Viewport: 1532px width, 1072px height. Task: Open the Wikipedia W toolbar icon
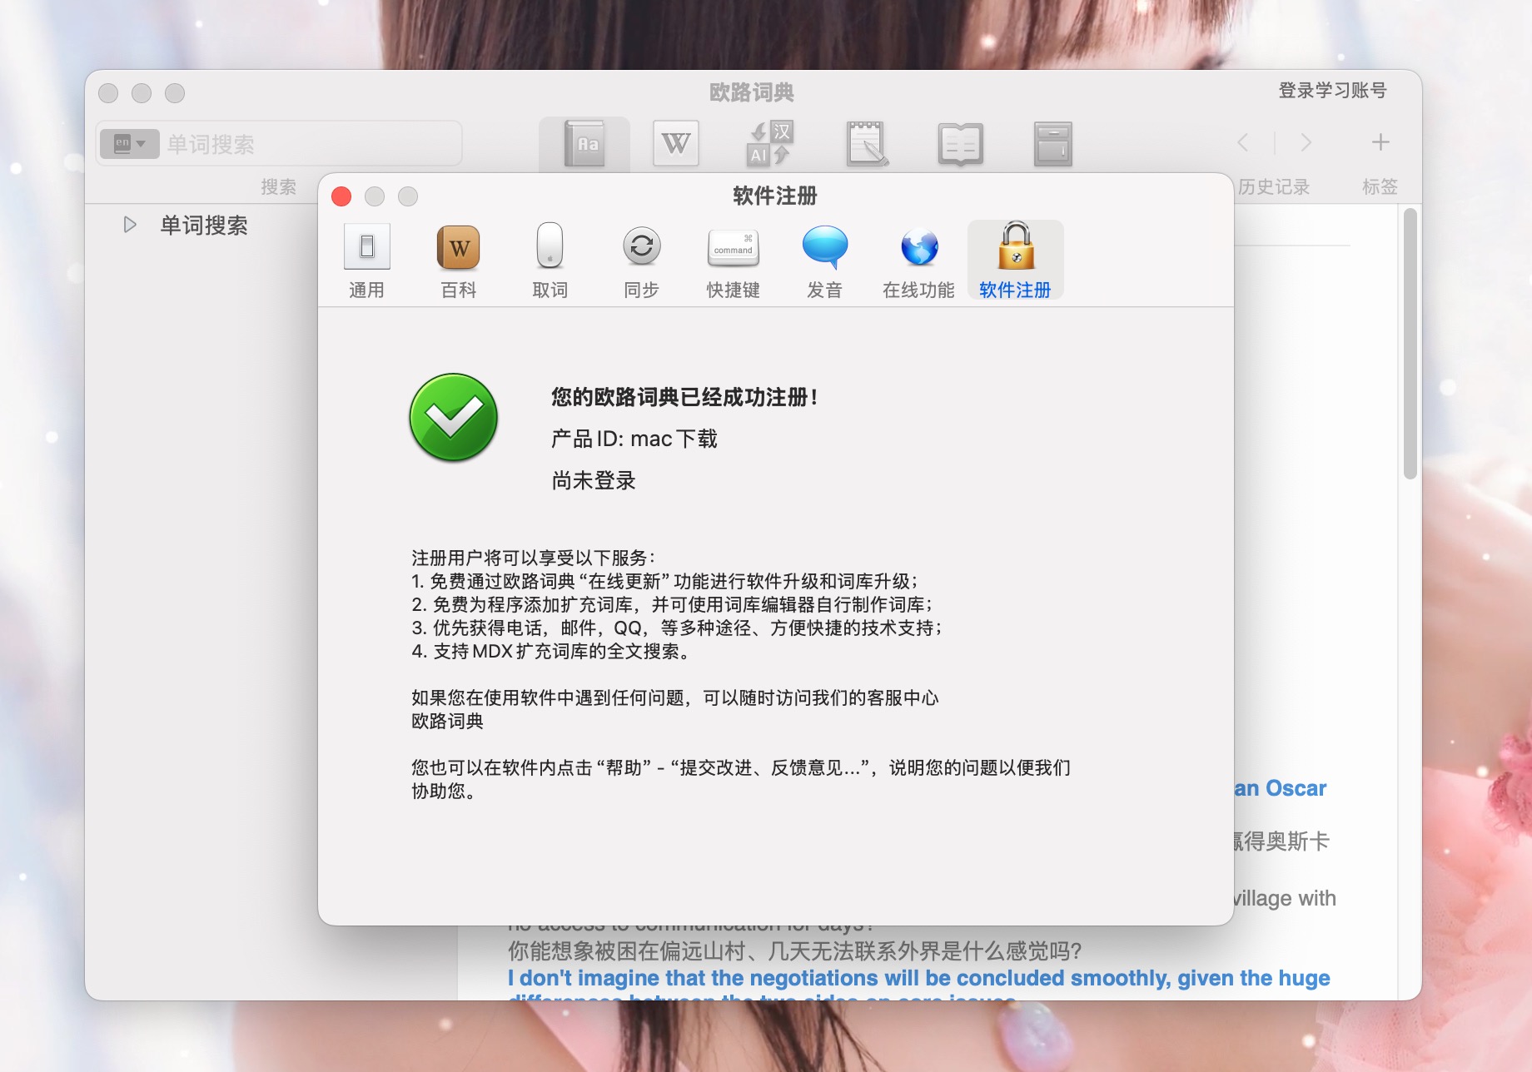click(x=675, y=144)
